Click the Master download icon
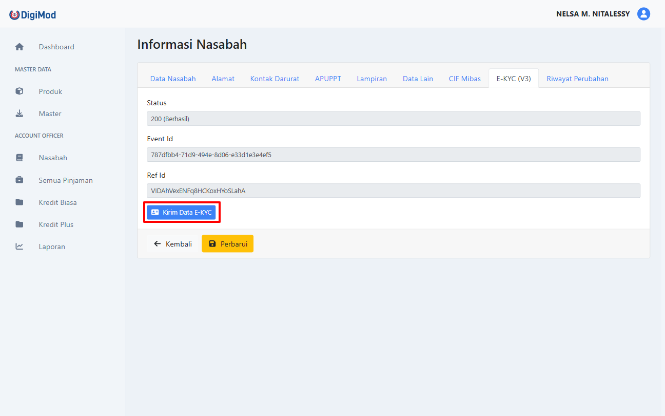Screen dimensions: 665x416 click(x=19, y=114)
